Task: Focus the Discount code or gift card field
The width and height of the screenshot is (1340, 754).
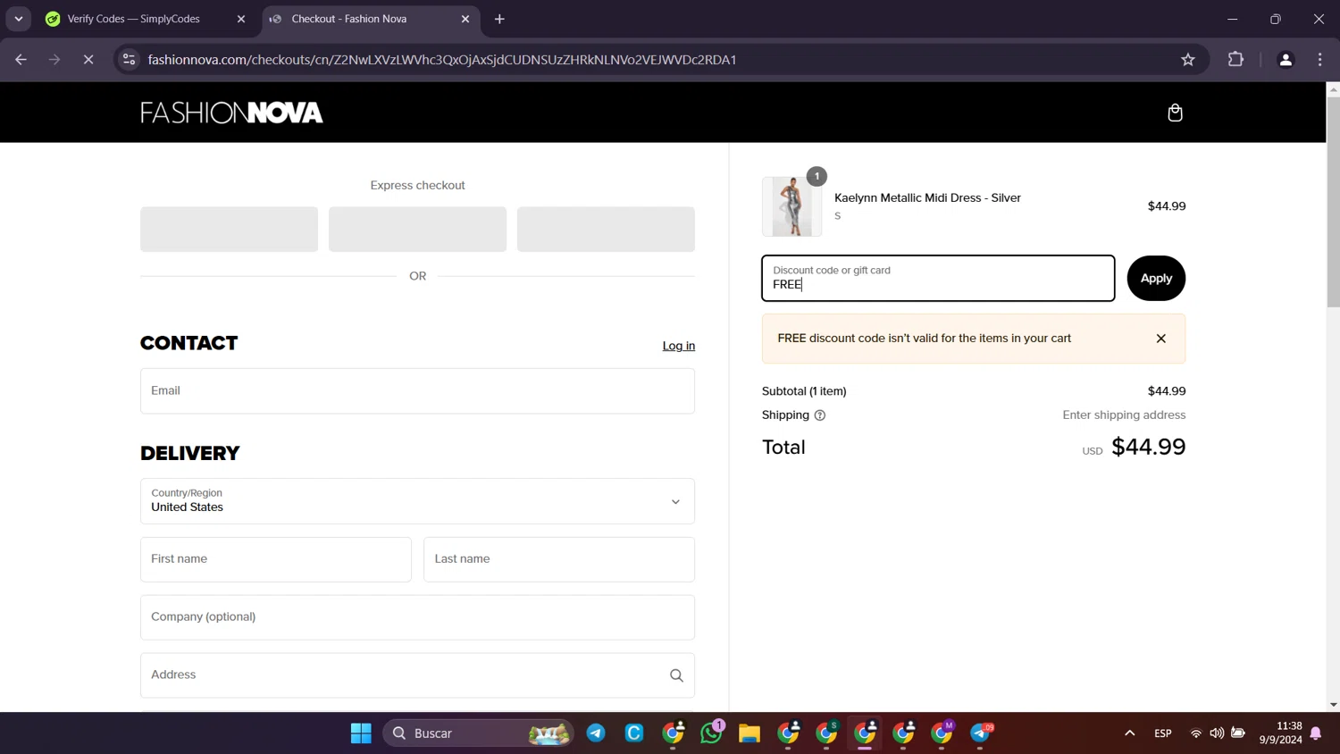Action: [x=938, y=278]
